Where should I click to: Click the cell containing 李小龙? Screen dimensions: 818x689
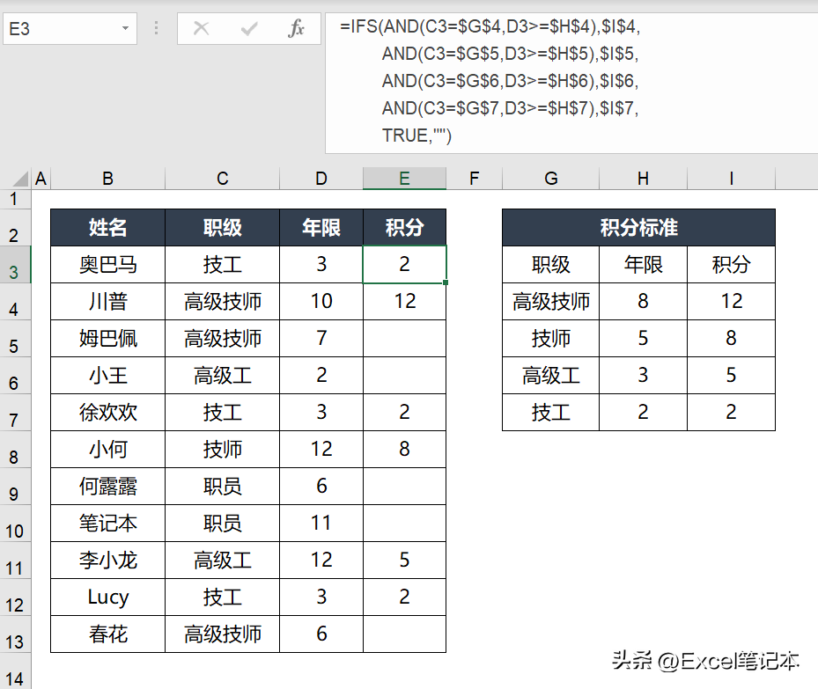107,561
